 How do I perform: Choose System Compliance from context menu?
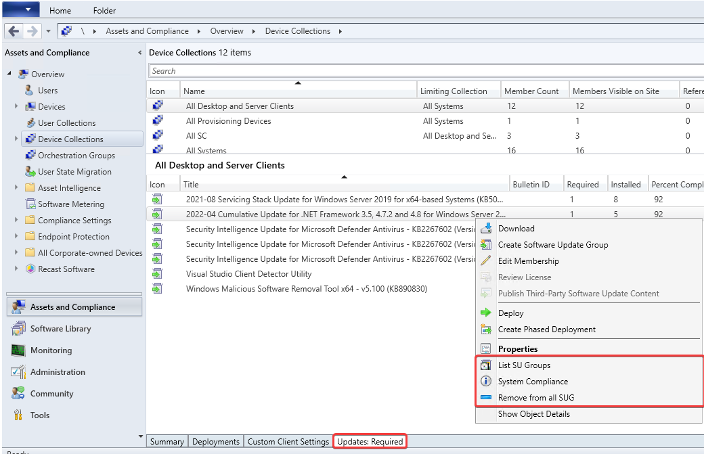click(589, 382)
